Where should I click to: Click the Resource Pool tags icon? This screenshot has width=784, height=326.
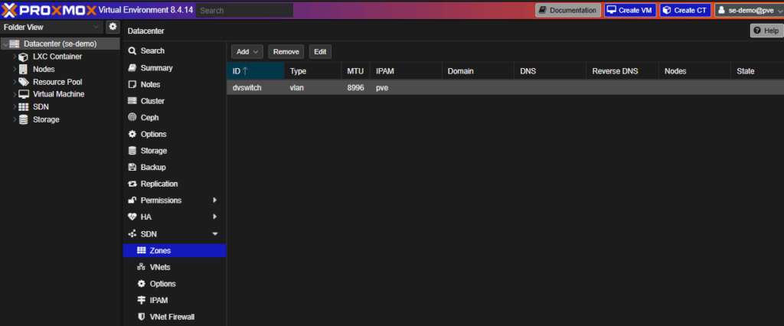(x=24, y=81)
